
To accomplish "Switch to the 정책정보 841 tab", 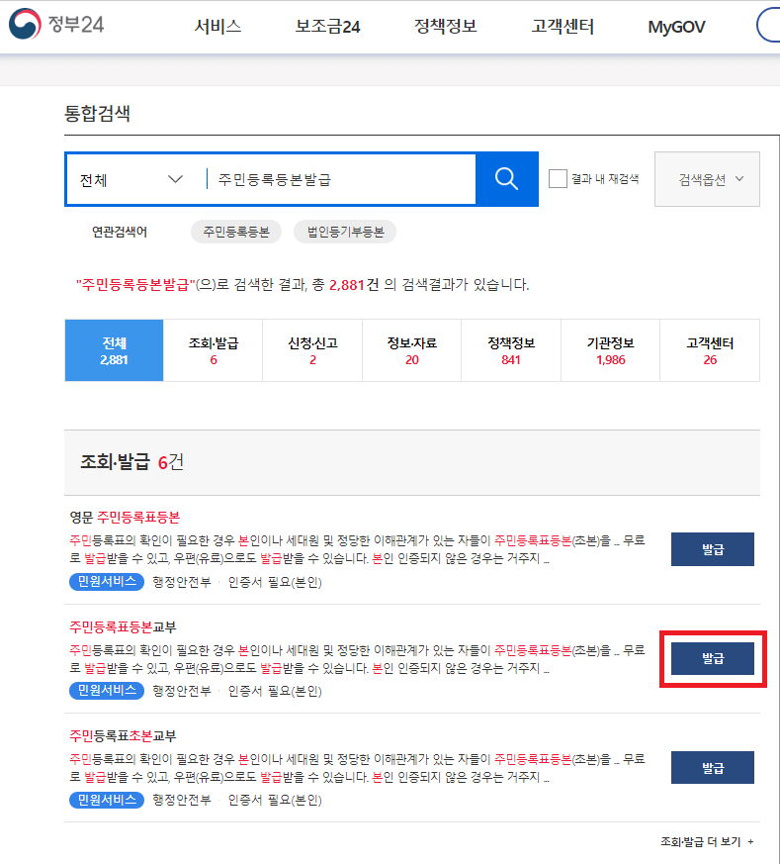I will click(511, 350).
